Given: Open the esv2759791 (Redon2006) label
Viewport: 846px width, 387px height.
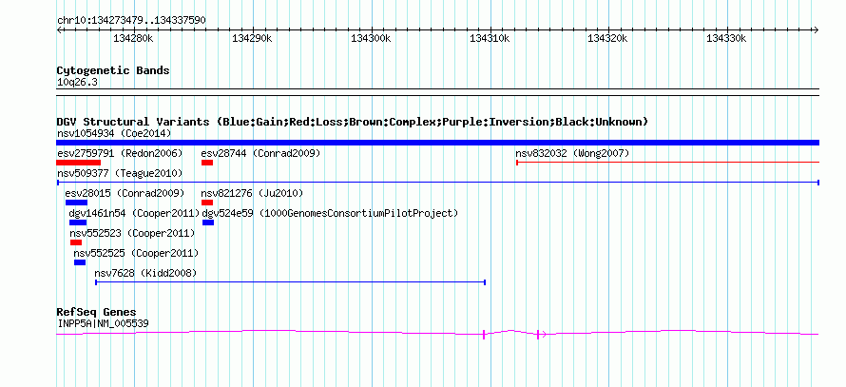Looking at the screenshot, I should tap(120, 153).
